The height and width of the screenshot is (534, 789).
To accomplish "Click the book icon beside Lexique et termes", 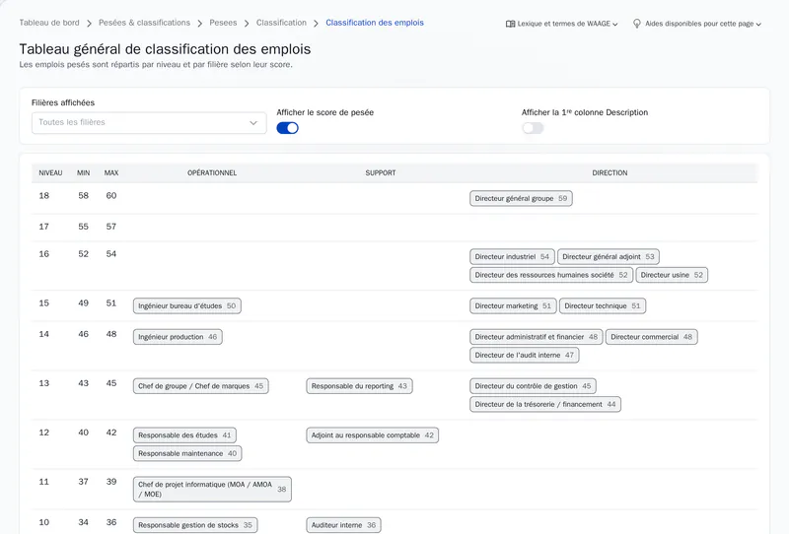I will point(510,24).
